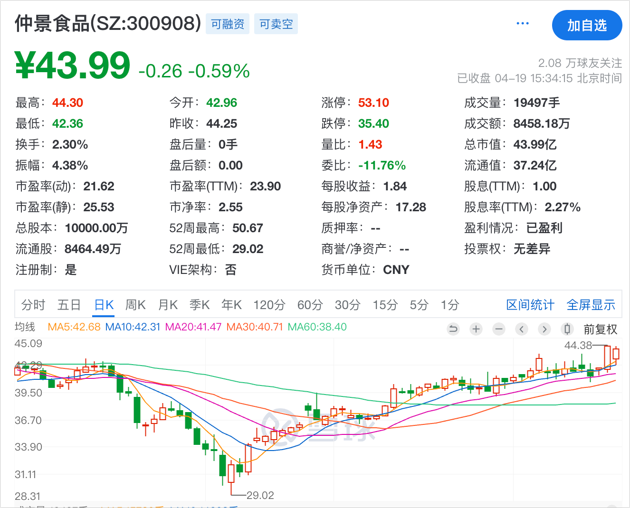This screenshot has height=508, width=630.
Task: Toggle the MA5 moving average legend
Action: pos(74,327)
